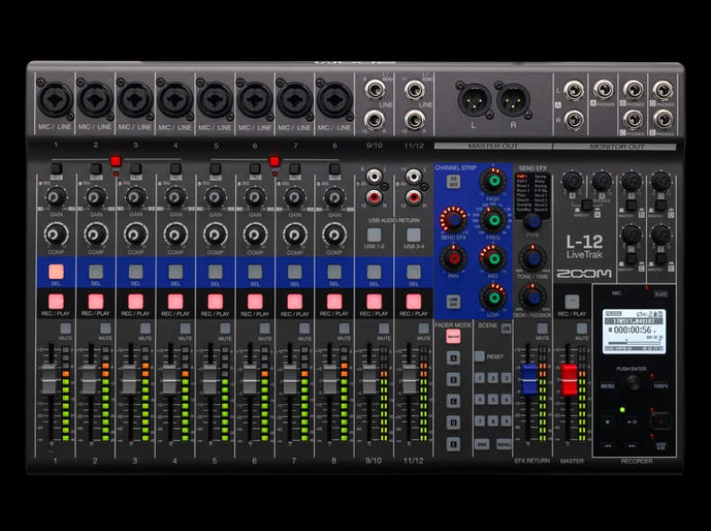Enable the USB 1-2 audio return button
Viewport: 711px width, 531px height.
(373, 234)
